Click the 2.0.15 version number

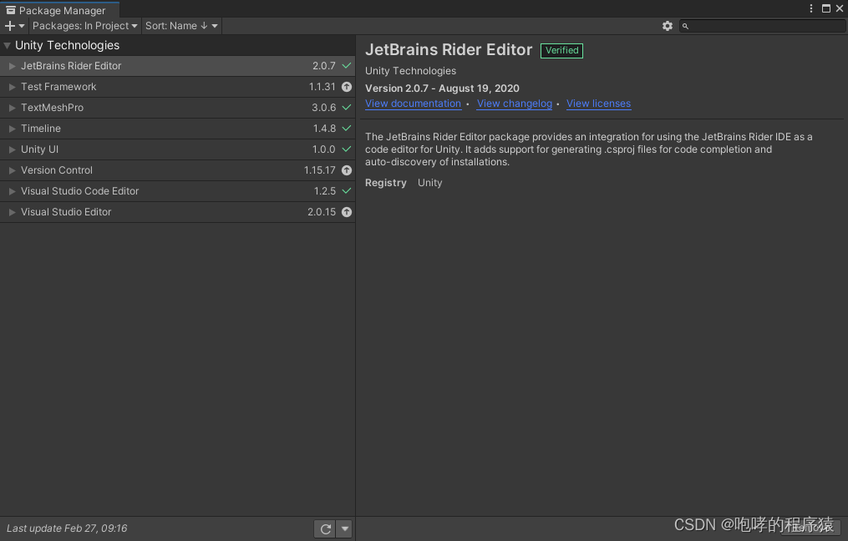[322, 212]
